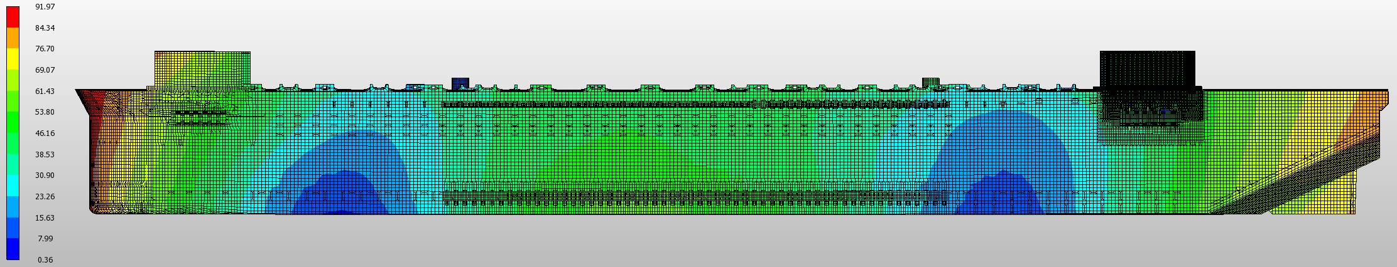
Task: Click the orange legend band below 84.34
Action: 13,38
